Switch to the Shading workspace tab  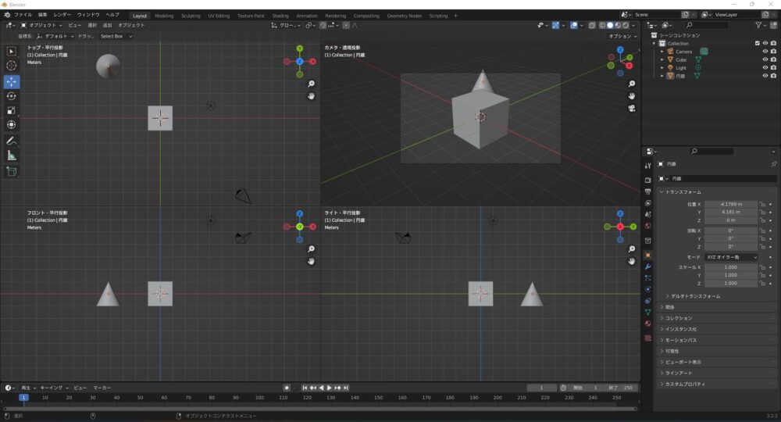pos(280,16)
